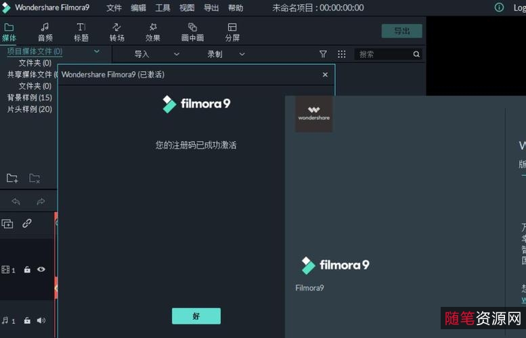The width and height of the screenshot is (526, 338).
Task: Click the 搜索 search input field
Action: click(x=384, y=54)
